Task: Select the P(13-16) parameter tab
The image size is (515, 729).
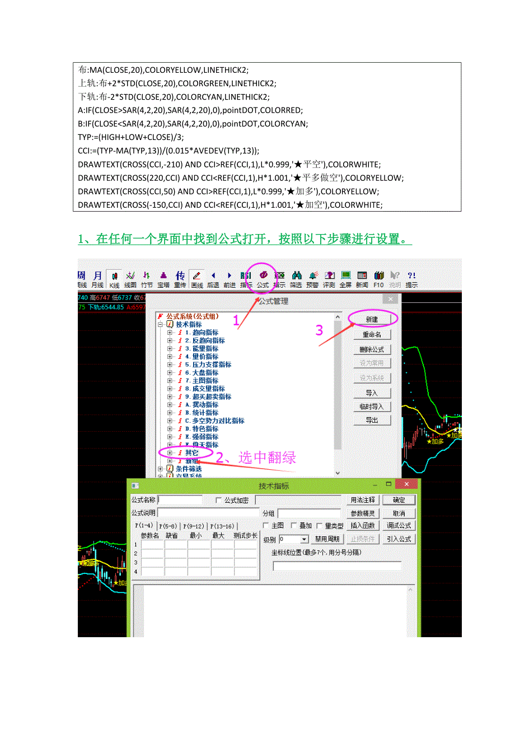Action: pos(223,526)
